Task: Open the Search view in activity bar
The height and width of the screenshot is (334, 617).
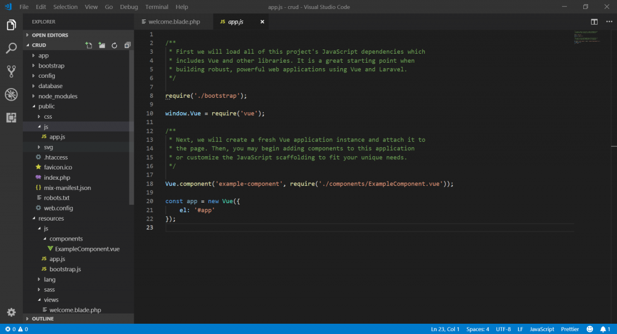Action: click(11, 48)
